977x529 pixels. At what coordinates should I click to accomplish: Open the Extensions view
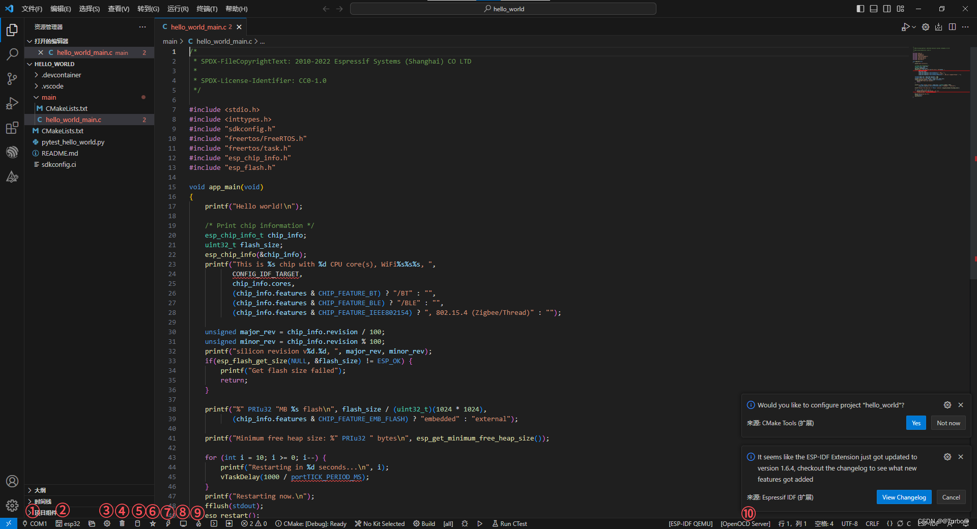click(12, 128)
